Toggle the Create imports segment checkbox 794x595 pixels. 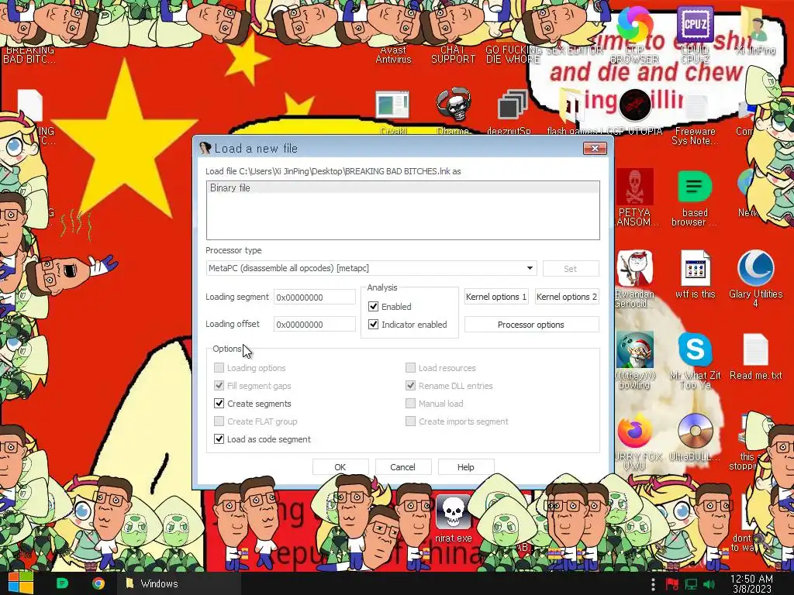(411, 421)
